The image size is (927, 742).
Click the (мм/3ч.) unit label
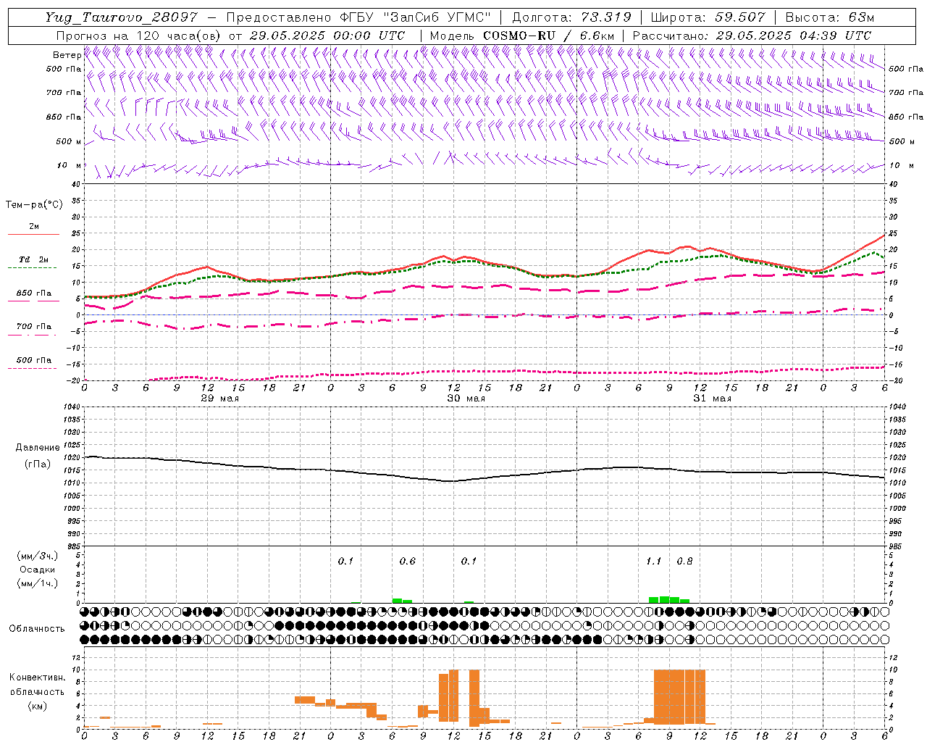coord(37,556)
